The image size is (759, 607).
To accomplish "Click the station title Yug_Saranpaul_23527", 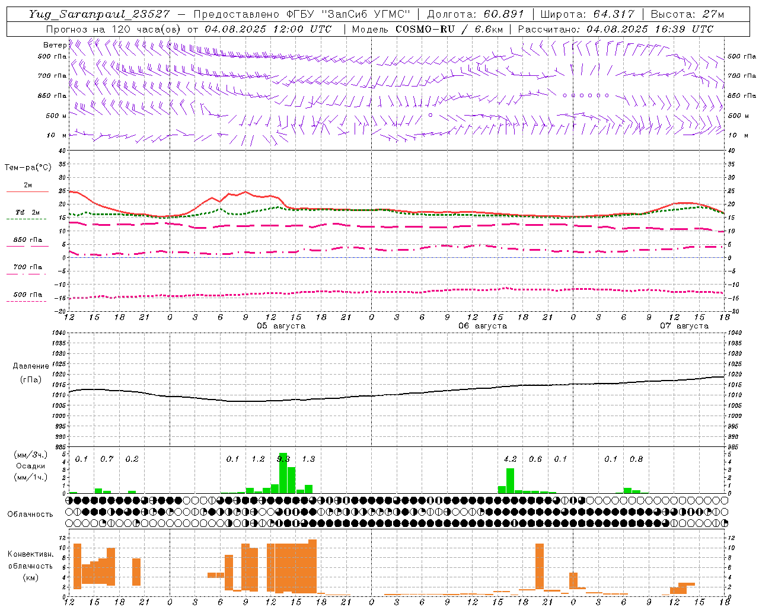I will 99,14.
